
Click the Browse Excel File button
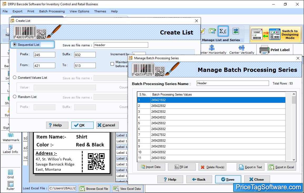click(x=94, y=189)
